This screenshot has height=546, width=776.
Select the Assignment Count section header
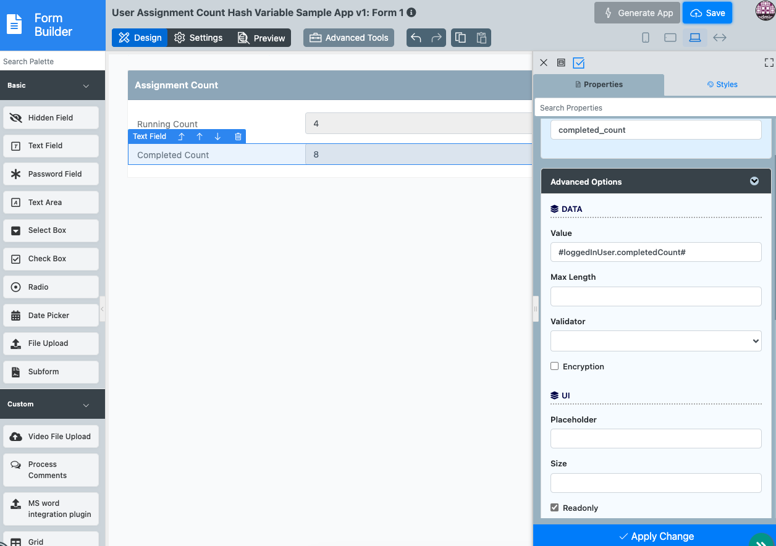pyautogui.click(x=330, y=85)
